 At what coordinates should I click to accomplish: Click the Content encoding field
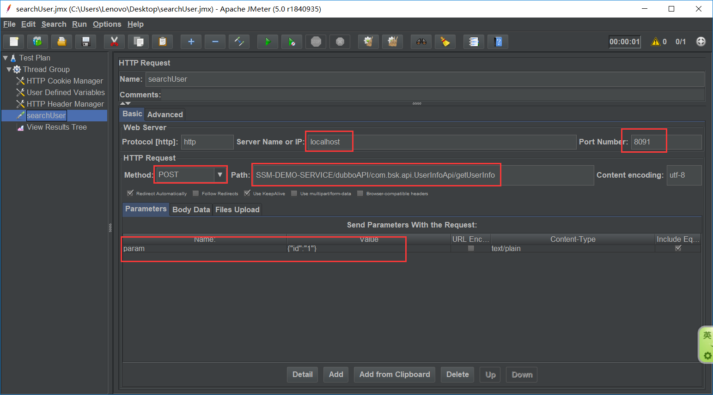[x=684, y=175]
